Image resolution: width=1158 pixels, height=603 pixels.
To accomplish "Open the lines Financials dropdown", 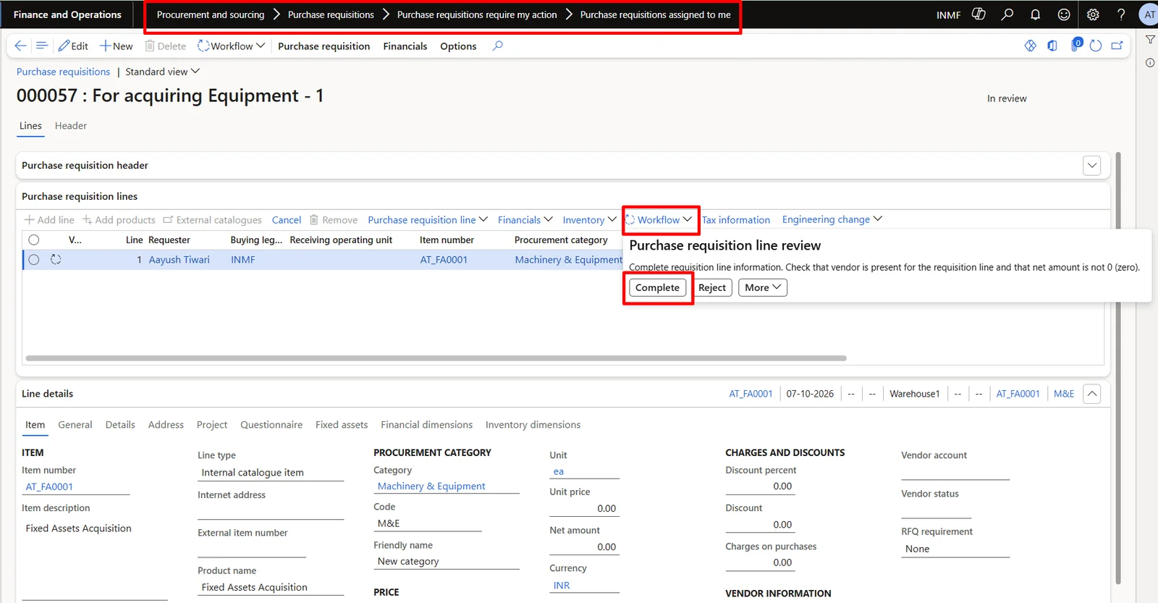I will (x=525, y=219).
